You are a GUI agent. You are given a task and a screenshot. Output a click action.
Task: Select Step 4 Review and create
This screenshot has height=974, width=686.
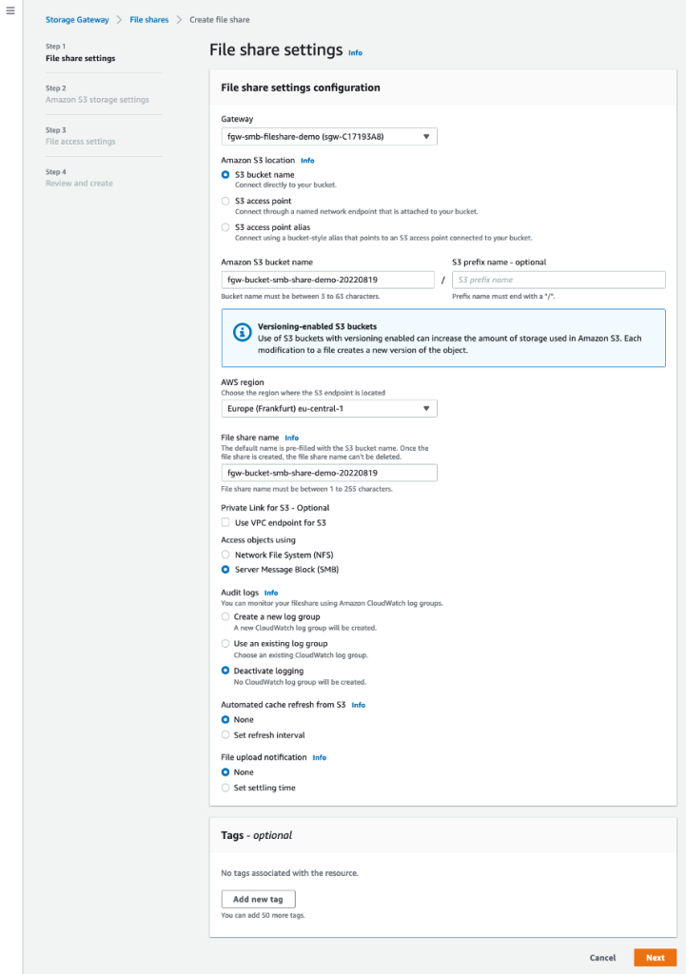coord(77,178)
